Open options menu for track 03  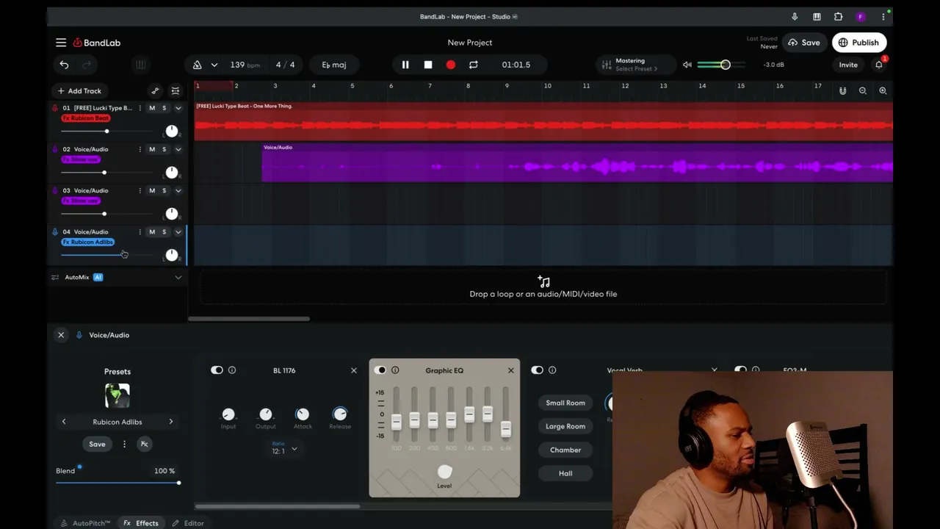tap(140, 190)
